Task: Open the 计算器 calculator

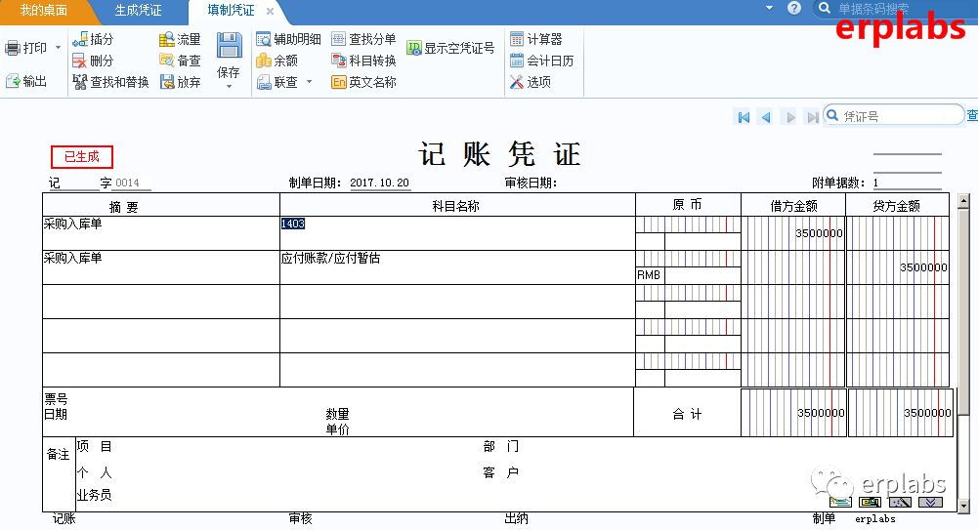Action: point(535,39)
